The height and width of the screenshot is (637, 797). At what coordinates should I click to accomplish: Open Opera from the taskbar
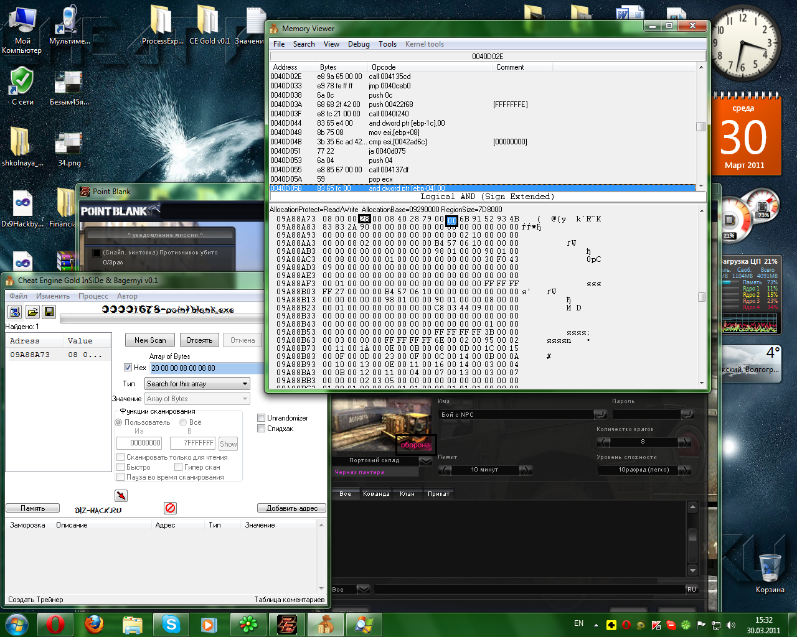click(x=55, y=624)
